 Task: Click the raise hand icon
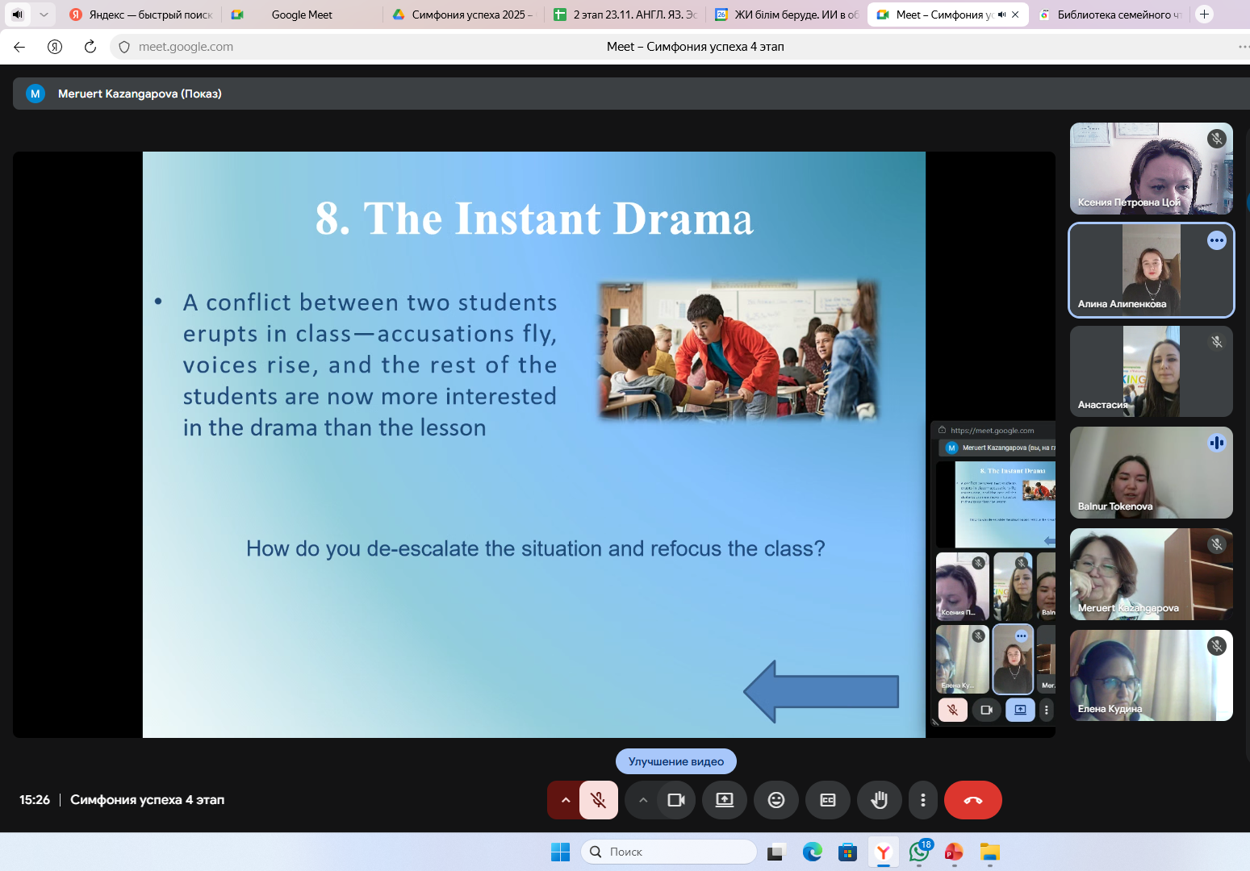[x=879, y=800]
